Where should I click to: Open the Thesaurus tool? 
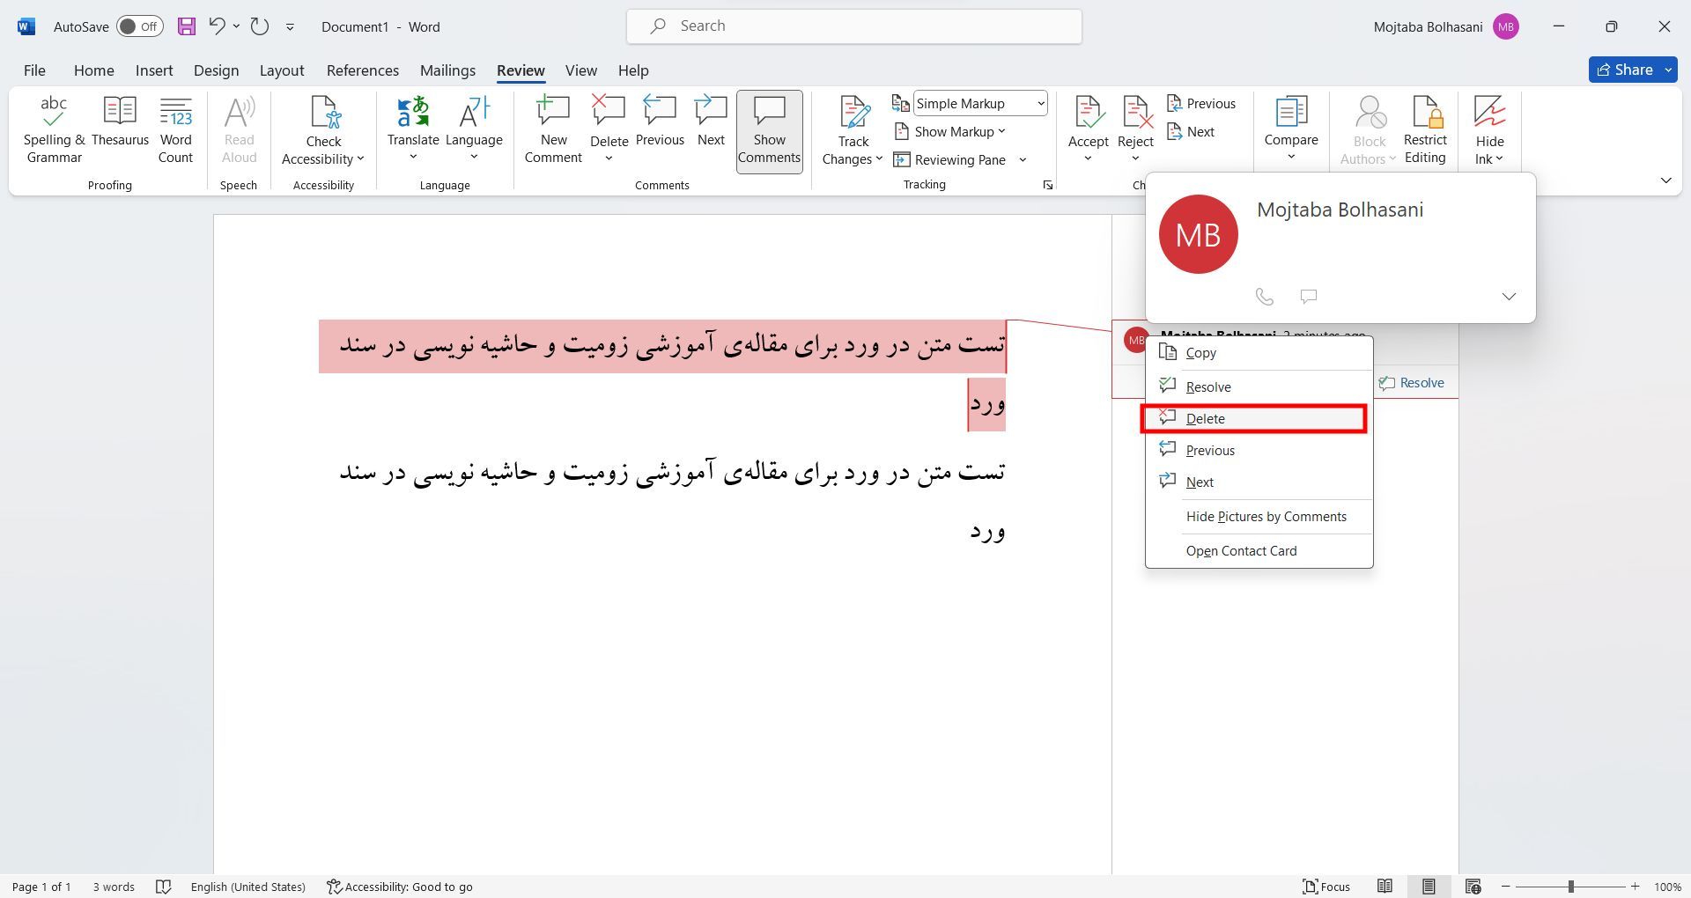pyautogui.click(x=120, y=121)
